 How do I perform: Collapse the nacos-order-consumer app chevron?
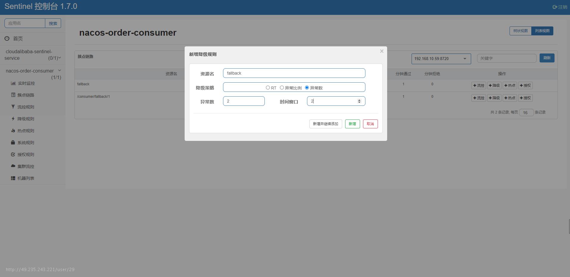[x=59, y=70]
